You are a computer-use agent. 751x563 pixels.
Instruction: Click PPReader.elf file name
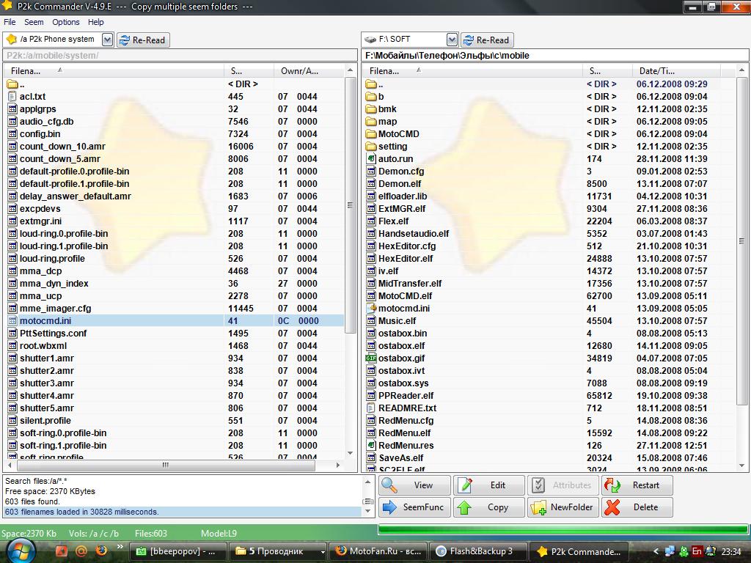click(x=406, y=395)
